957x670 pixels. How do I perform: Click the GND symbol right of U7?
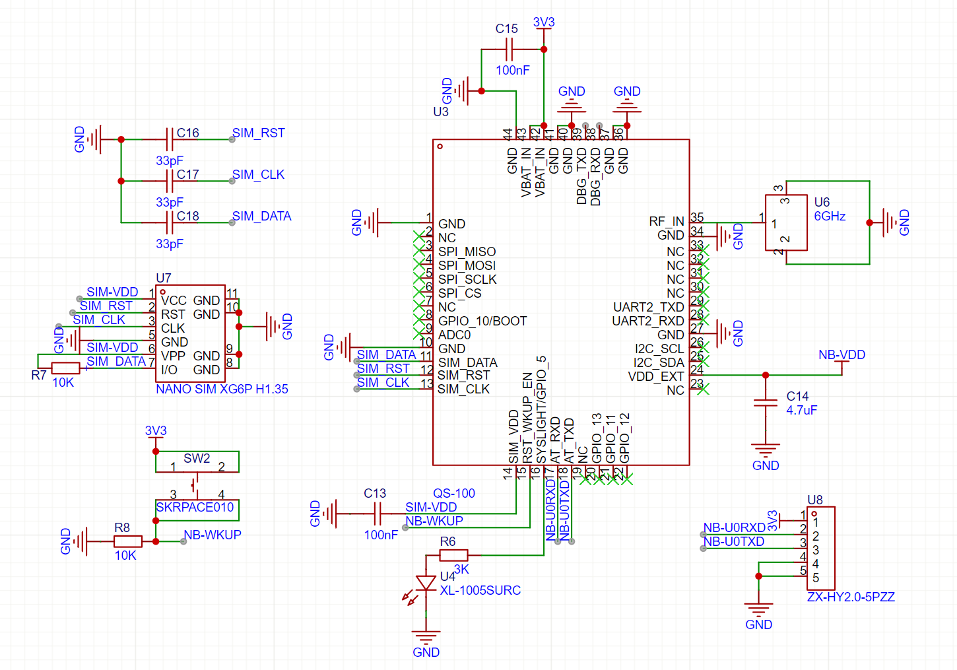[x=273, y=326]
